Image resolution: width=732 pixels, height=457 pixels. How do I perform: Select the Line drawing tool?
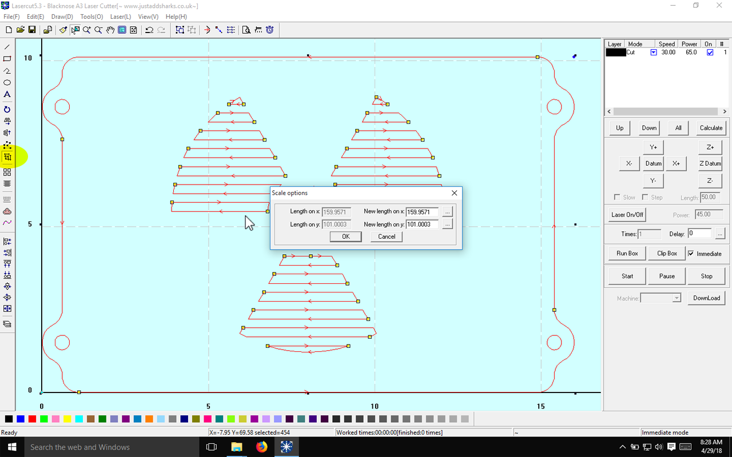point(7,47)
